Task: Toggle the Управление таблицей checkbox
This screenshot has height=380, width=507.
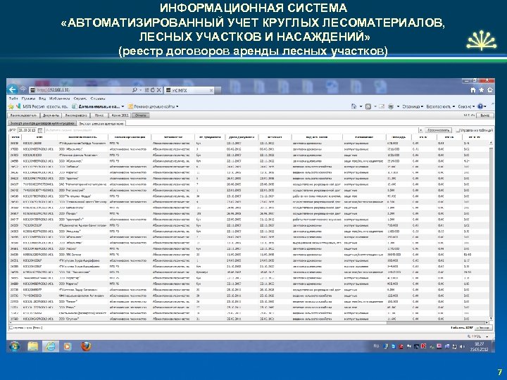Action: pyautogui.click(x=458, y=130)
